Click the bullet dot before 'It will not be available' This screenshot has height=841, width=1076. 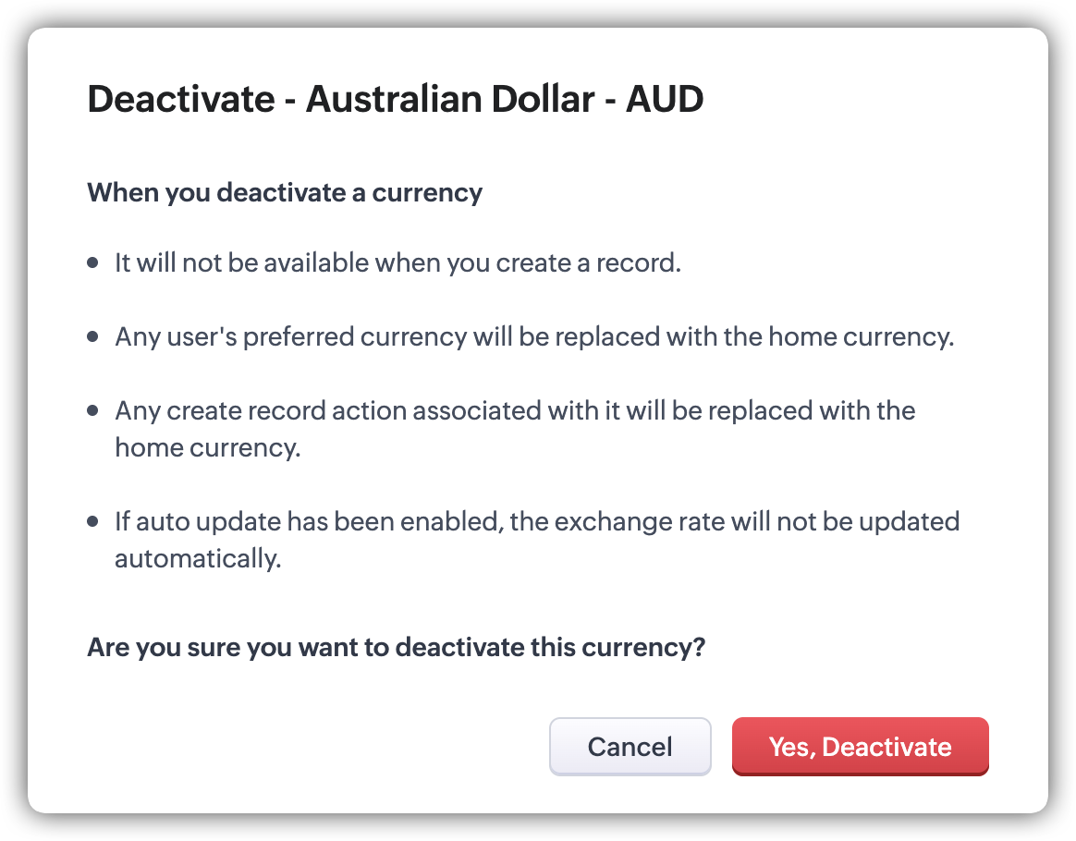(x=92, y=263)
